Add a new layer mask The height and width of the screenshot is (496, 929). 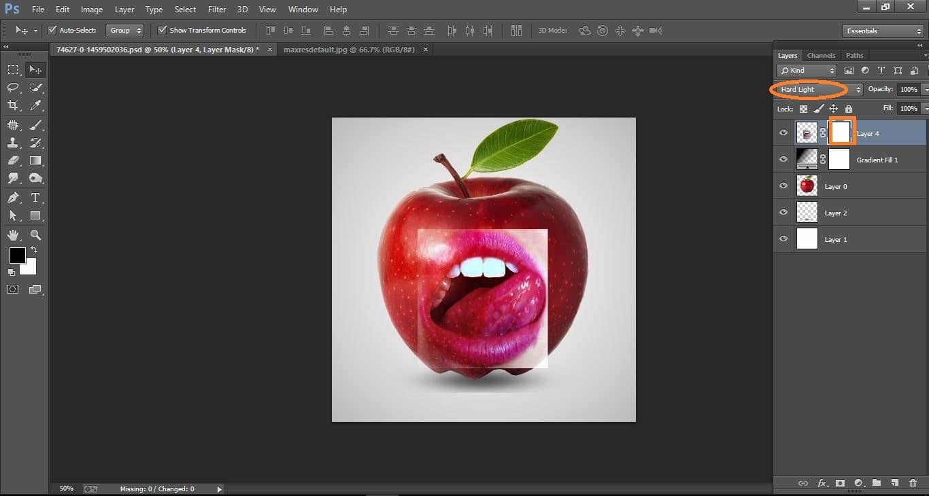[x=839, y=483]
